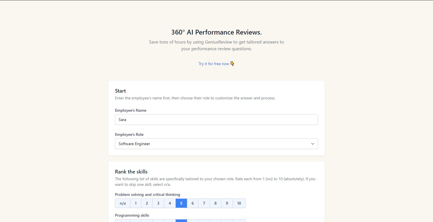Click the 'Start' section heading
Viewport: 433px width, 222px height.
pyautogui.click(x=121, y=91)
